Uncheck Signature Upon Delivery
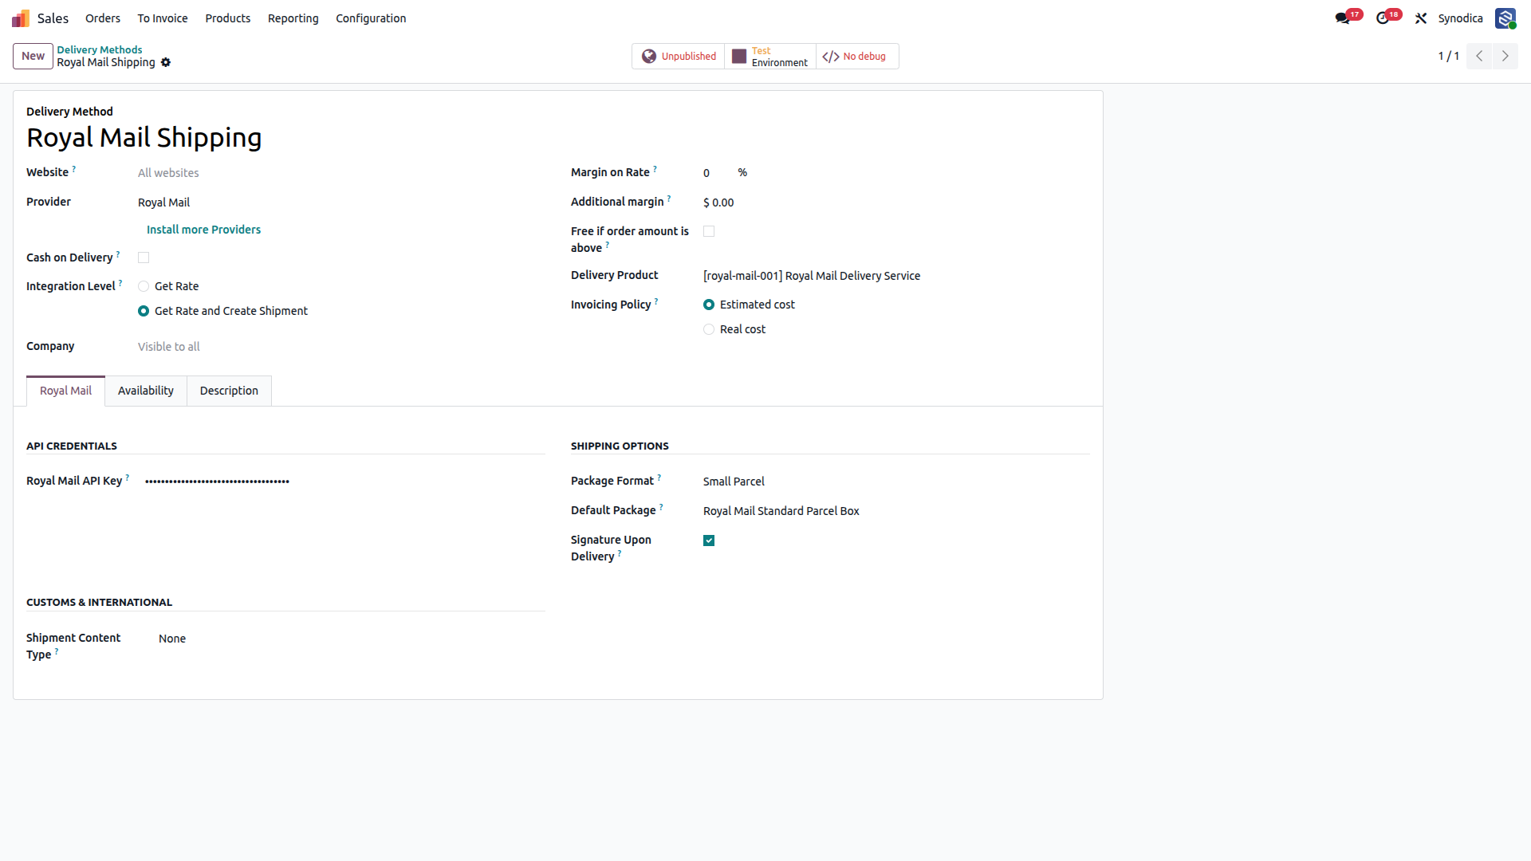Screen dimensions: 1531x861 click(709, 541)
